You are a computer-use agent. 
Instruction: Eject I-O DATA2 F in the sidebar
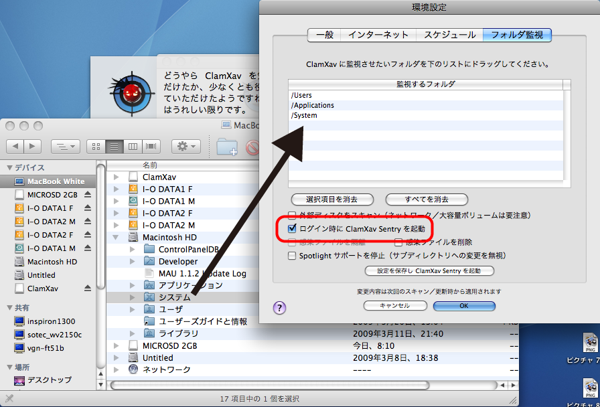tap(88, 235)
